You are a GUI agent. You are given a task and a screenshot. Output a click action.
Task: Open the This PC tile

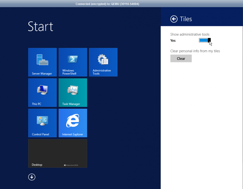[42, 92]
